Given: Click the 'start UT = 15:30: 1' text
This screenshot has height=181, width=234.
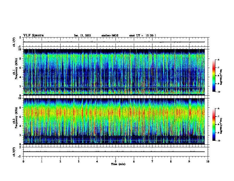Looking at the screenshot, I should click(x=143, y=35).
